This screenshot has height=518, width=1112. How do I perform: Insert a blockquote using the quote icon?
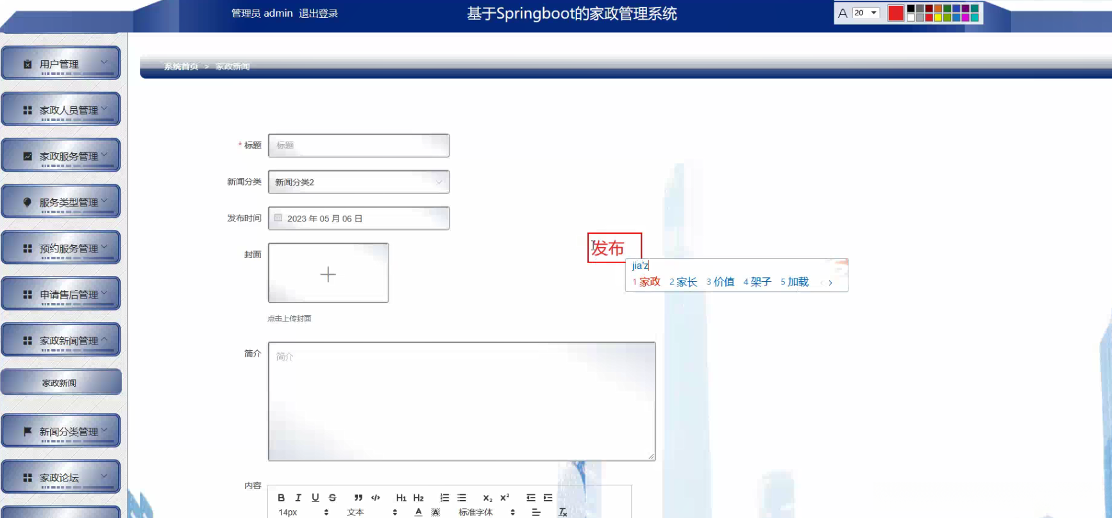coord(358,498)
